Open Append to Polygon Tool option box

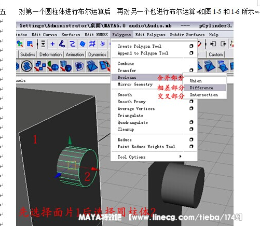[191, 53]
